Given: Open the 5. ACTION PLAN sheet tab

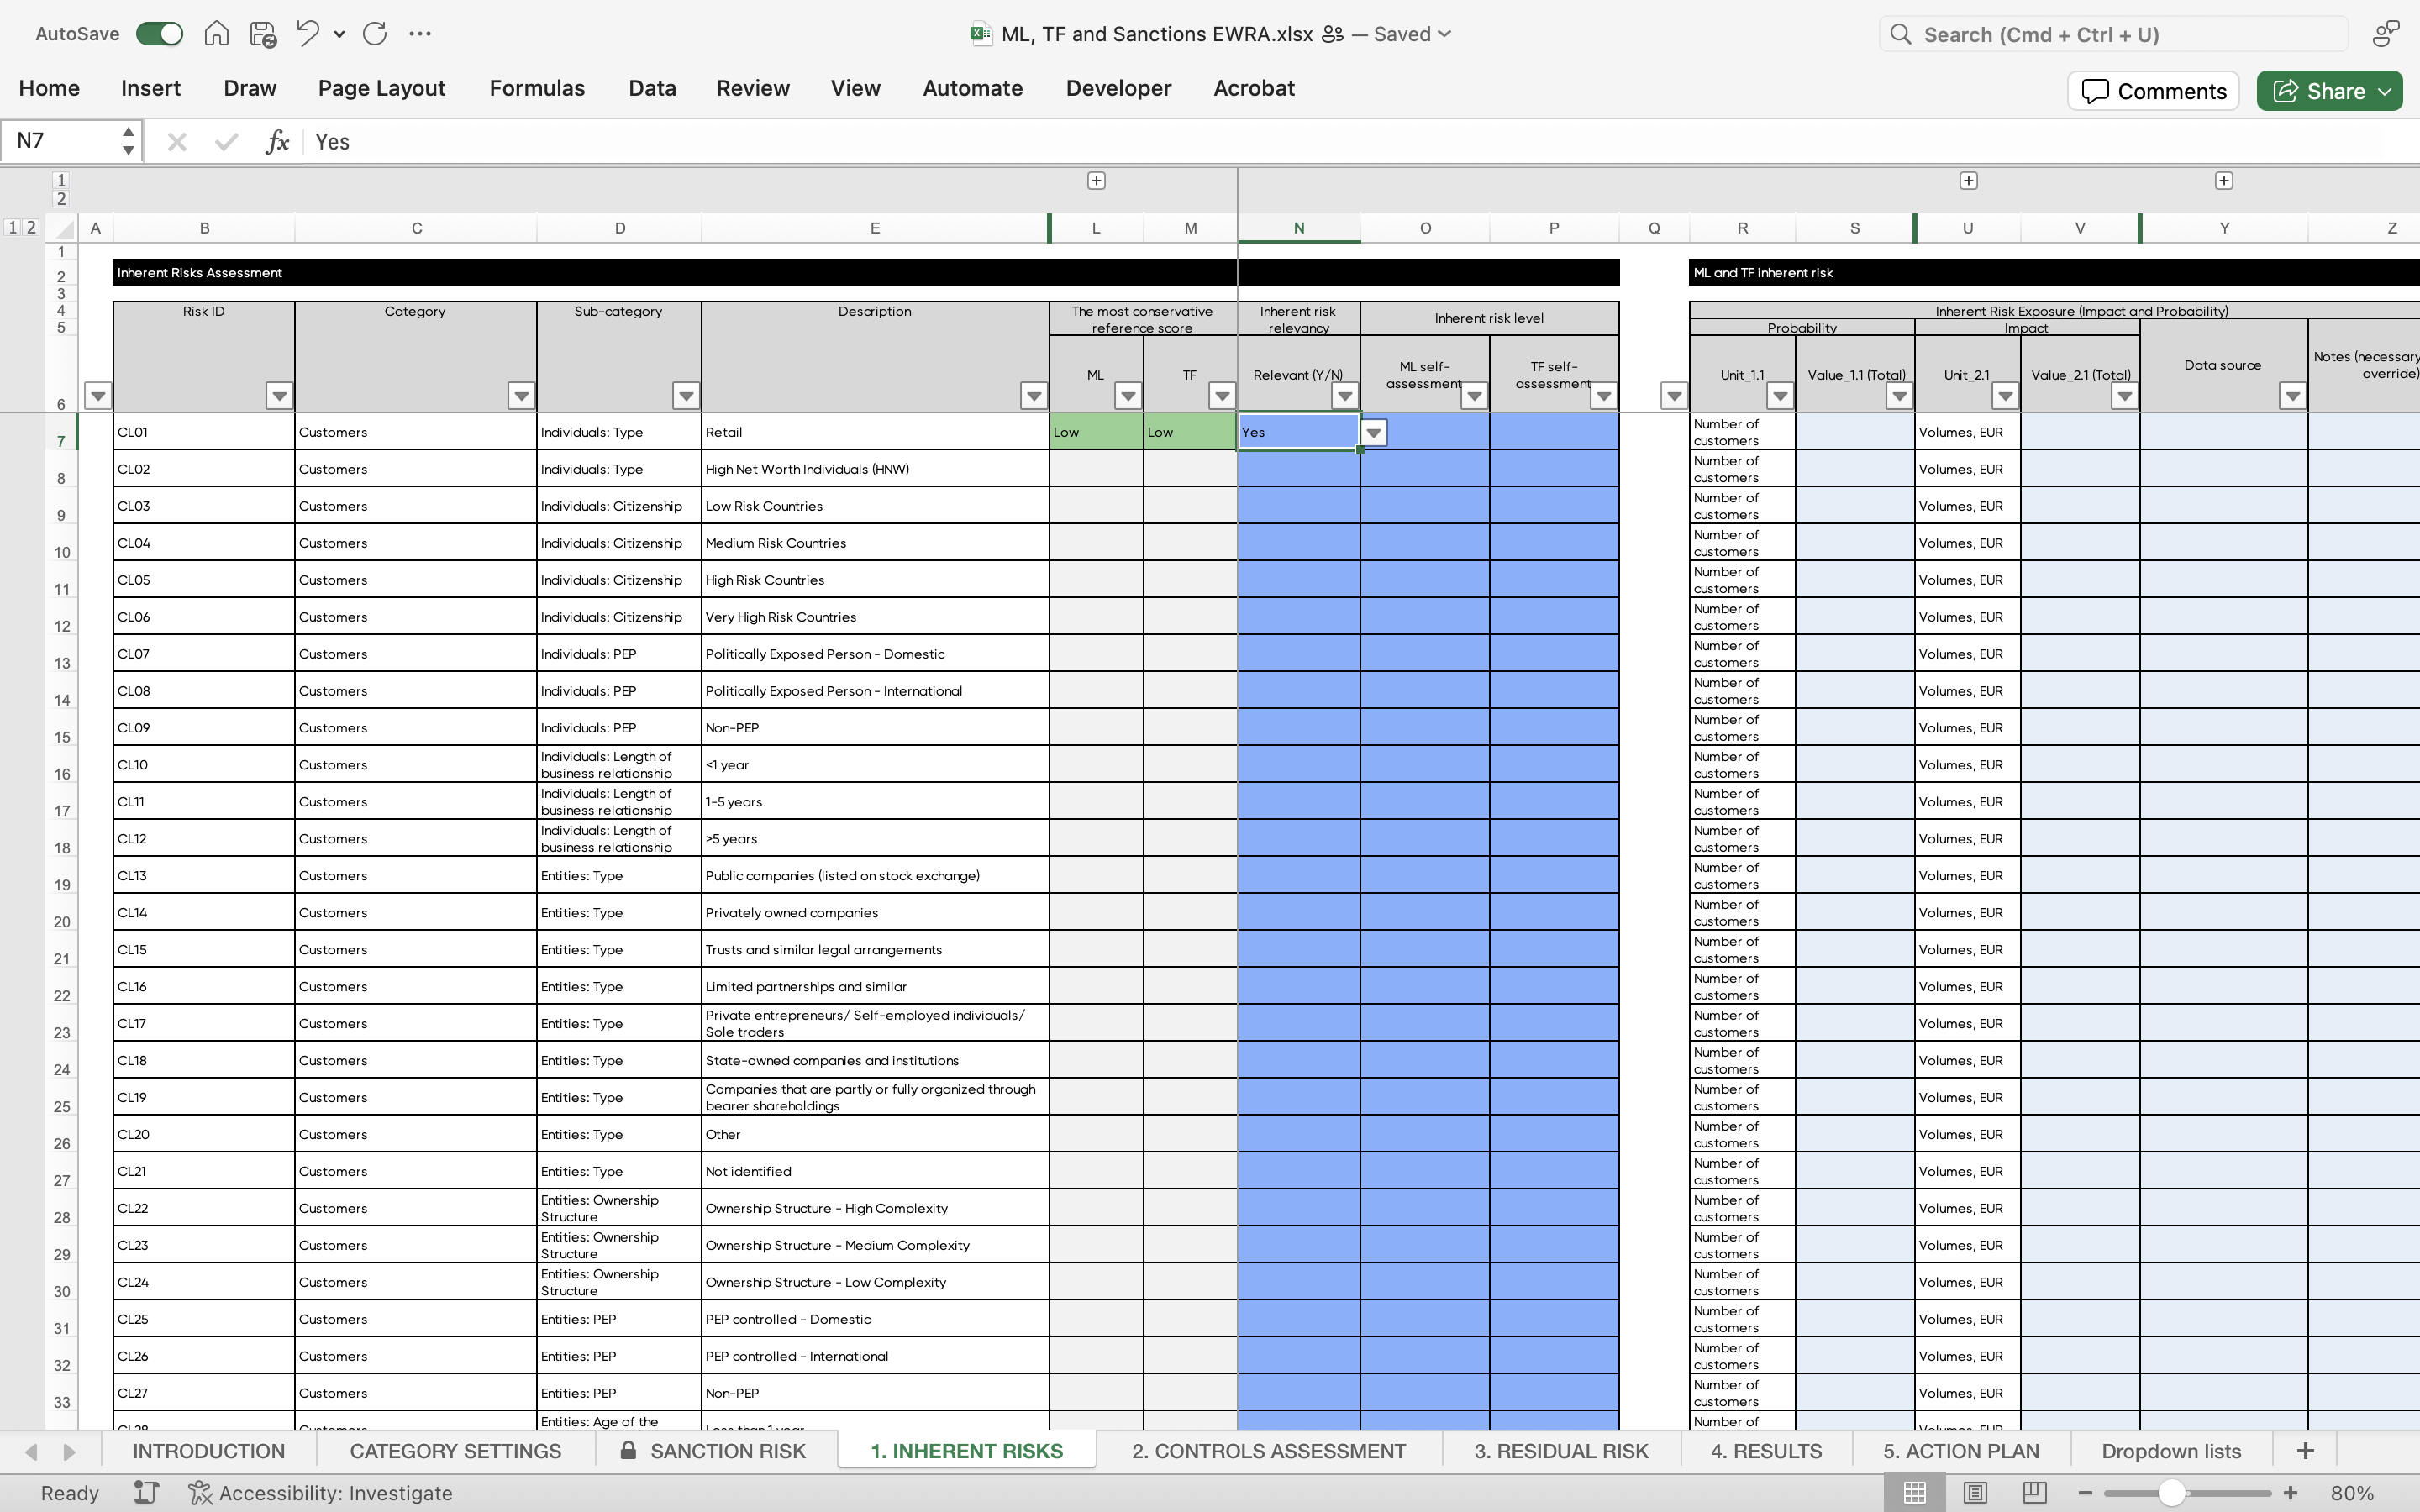Looking at the screenshot, I should [x=1960, y=1450].
